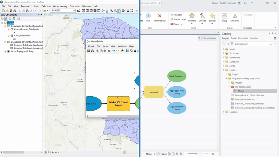Screen dimensions: 279x157
Task: Switch TOC to List By Drawing Order
Action: click(2, 19)
